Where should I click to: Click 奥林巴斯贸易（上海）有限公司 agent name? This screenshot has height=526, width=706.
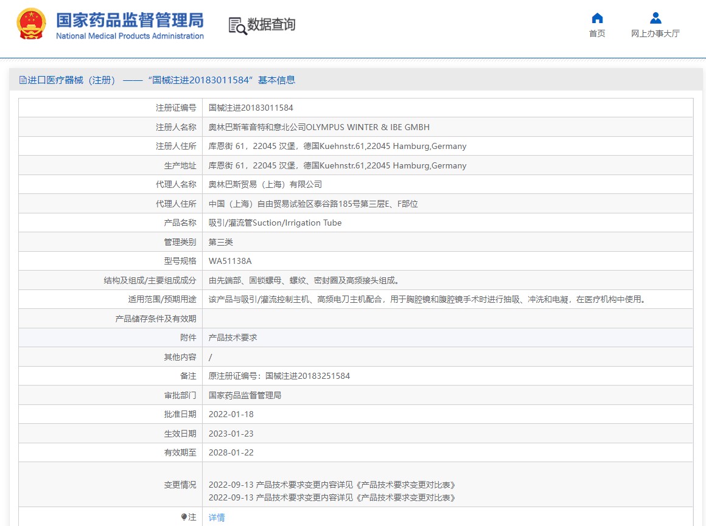point(265,184)
